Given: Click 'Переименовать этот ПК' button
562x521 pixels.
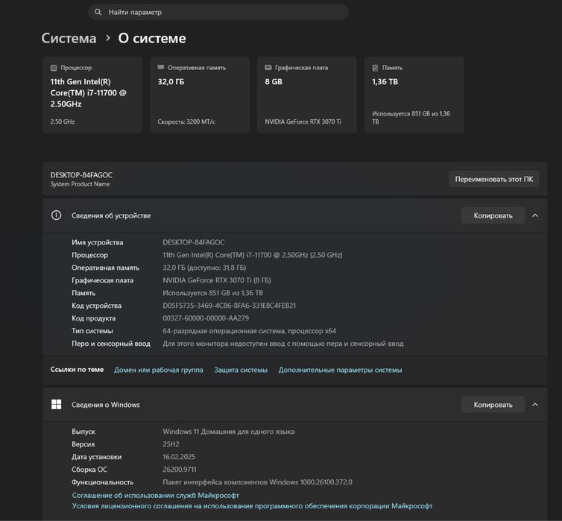Looking at the screenshot, I should click(494, 179).
